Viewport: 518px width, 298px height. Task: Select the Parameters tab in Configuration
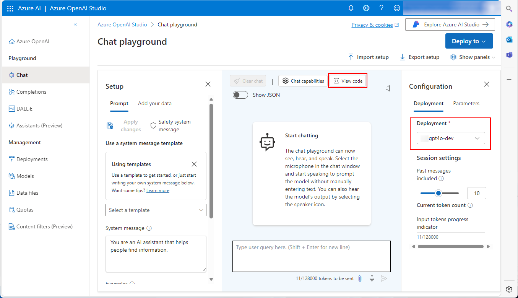coord(466,103)
